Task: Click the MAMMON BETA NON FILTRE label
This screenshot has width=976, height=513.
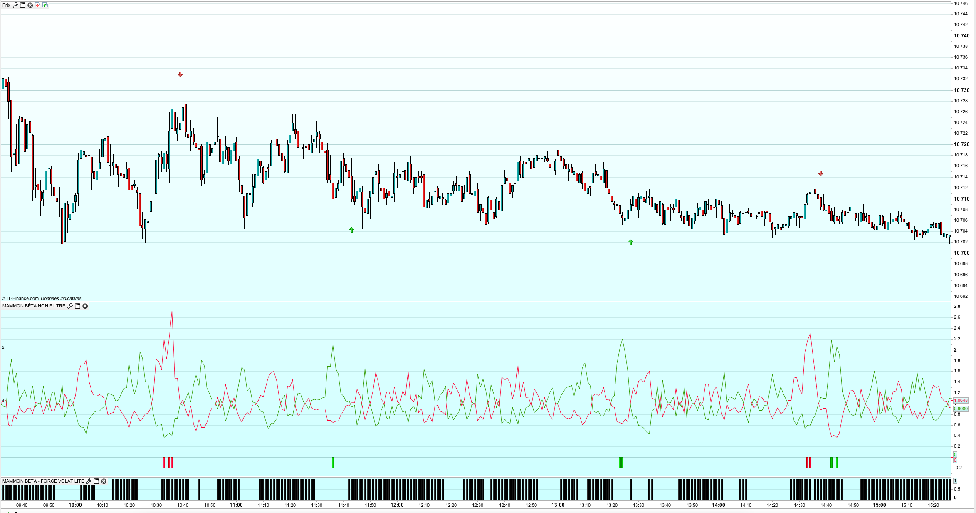Action: (x=34, y=306)
